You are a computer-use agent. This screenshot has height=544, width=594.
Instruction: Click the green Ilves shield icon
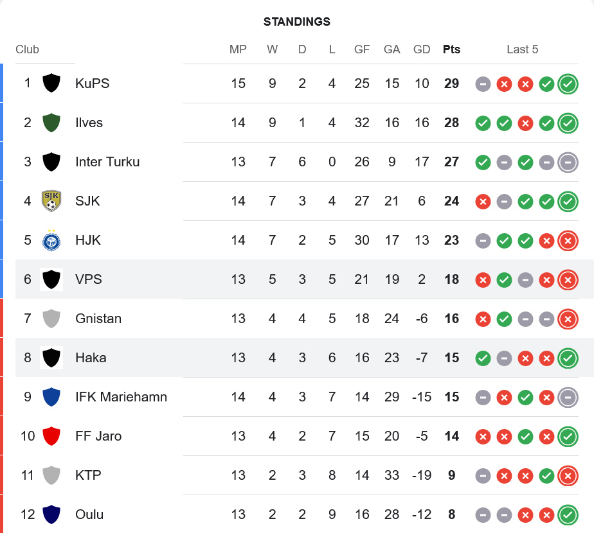point(51,123)
